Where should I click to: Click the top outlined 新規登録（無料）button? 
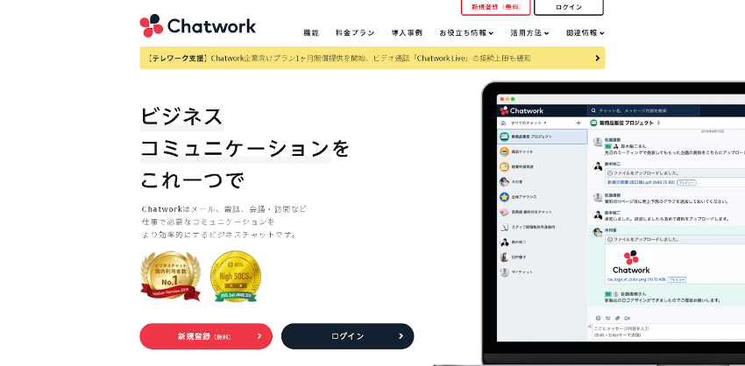pyautogui.click(x=496, y=7)
